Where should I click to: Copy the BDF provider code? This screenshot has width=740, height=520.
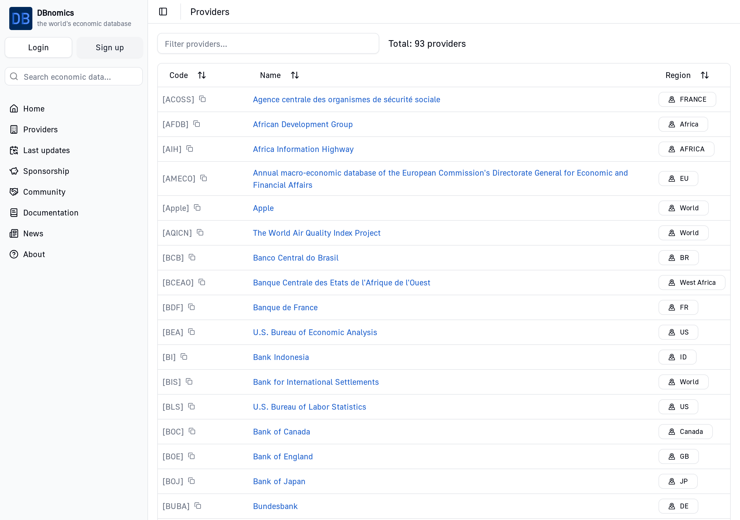coord(191,307)
